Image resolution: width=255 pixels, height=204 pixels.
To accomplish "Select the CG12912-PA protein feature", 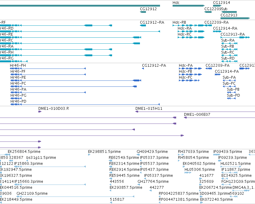I will coord(143,68).
